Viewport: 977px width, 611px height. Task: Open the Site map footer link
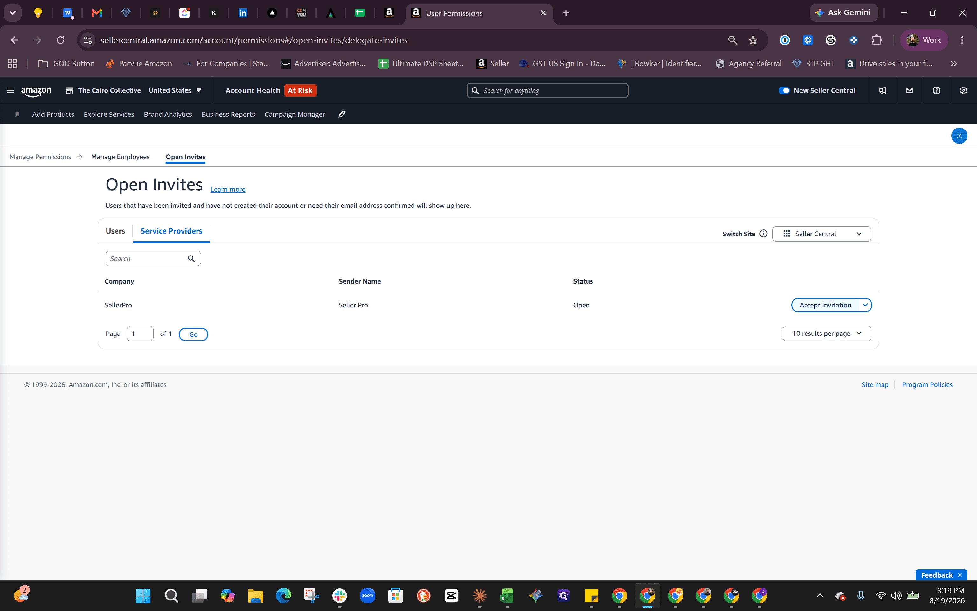(x=875, y=385)
